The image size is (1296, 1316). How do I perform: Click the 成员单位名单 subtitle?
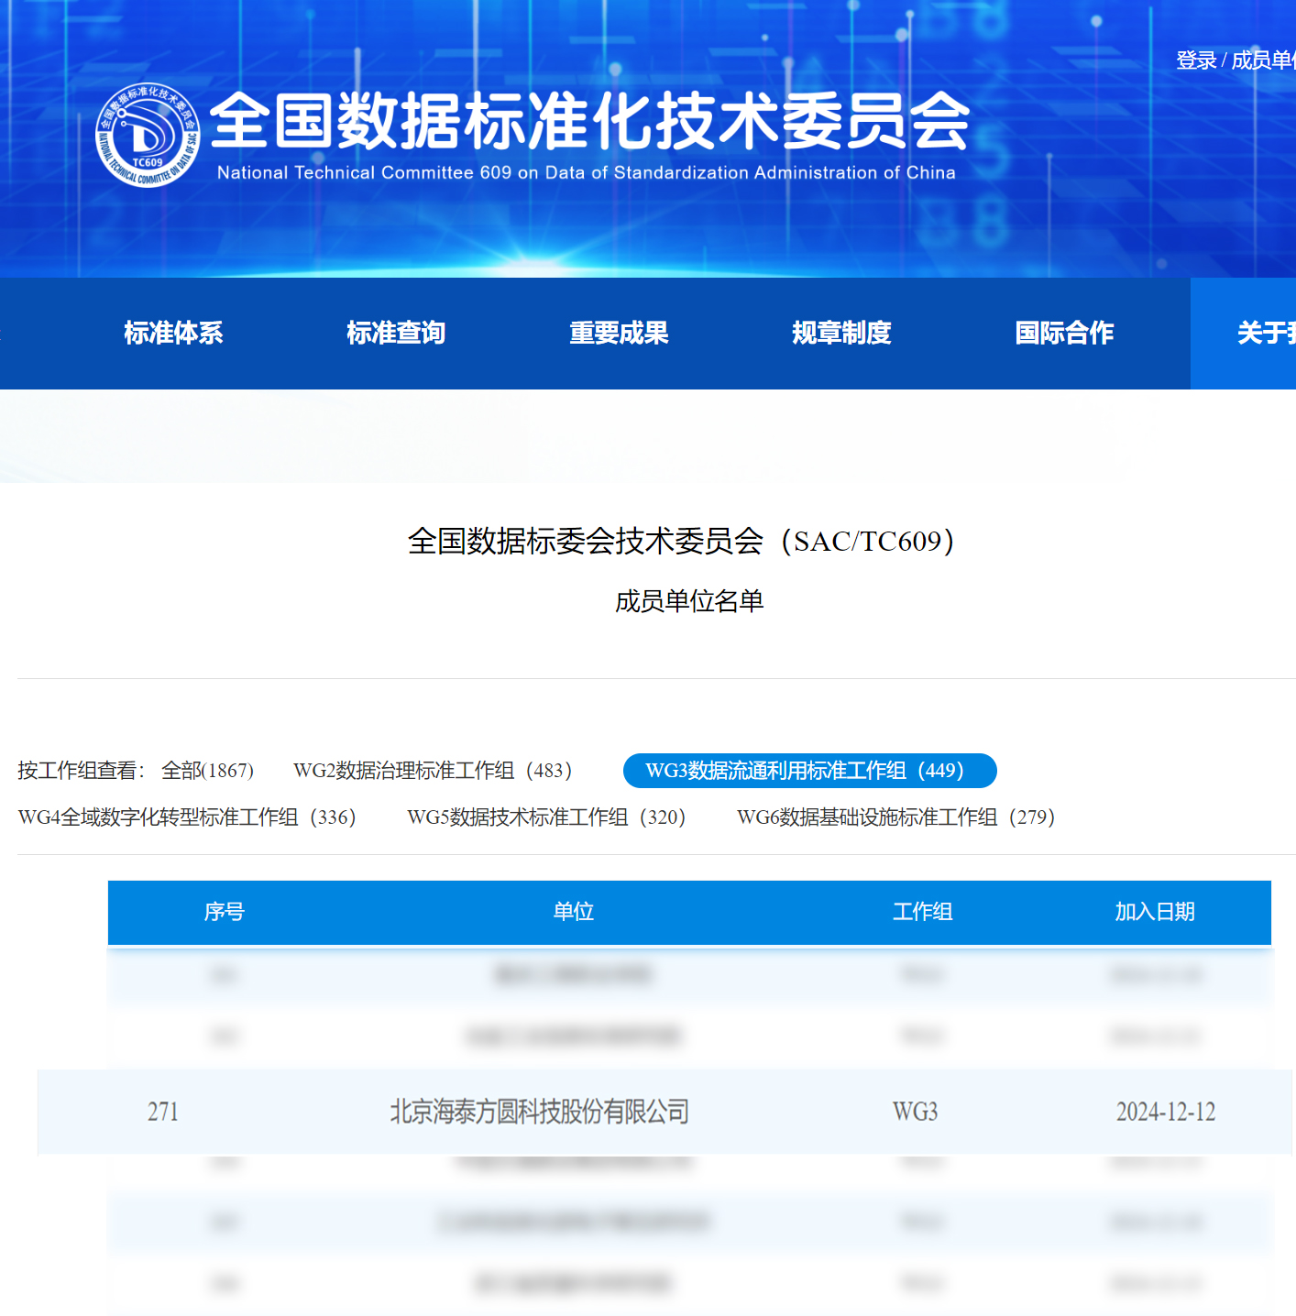click(x=689, y=601)
